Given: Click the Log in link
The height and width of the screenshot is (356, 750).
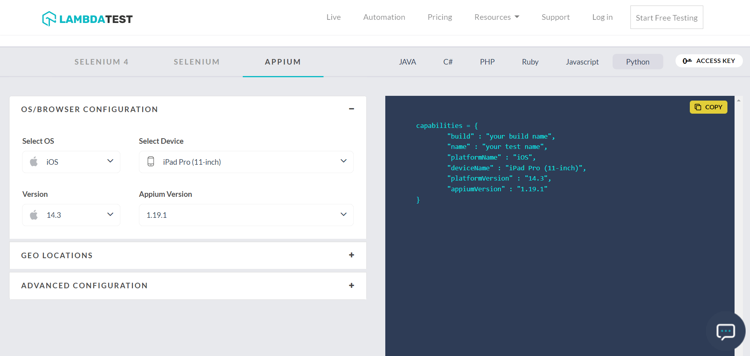Looking at the screenshot, I should 602,17.
